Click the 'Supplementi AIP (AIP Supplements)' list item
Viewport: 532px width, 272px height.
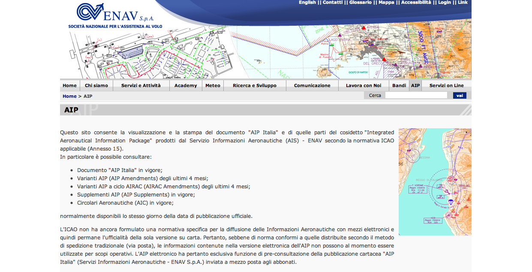pos(136,194)
